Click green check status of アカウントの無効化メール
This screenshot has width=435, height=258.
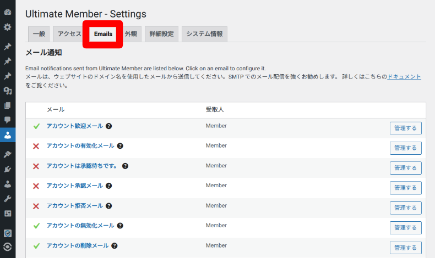point(36,226)
